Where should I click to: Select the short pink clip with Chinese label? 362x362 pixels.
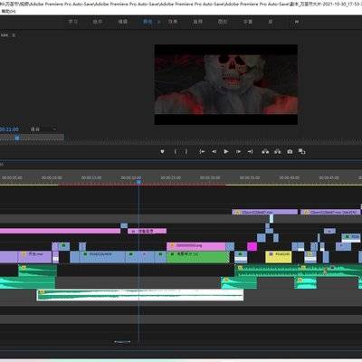[x=147, y=231]
